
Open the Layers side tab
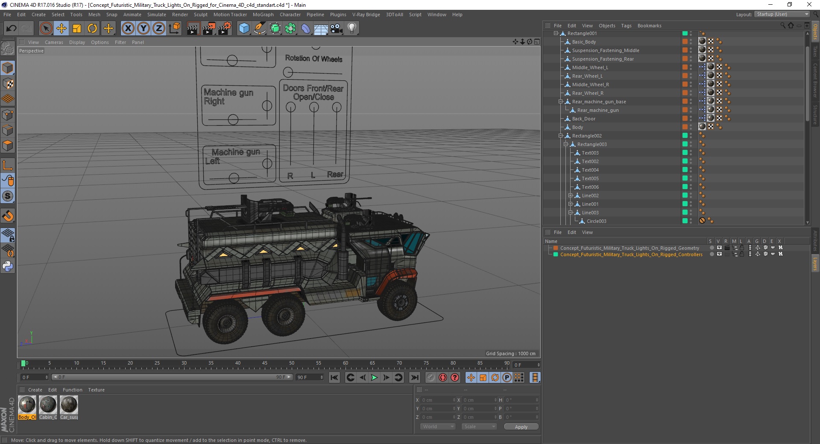[x=815, y=263]
